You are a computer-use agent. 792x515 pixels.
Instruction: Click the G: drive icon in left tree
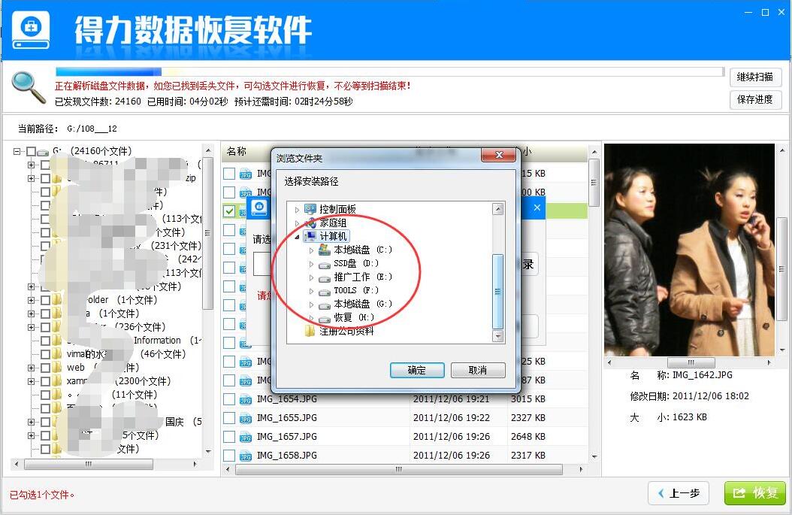(44, 152)
